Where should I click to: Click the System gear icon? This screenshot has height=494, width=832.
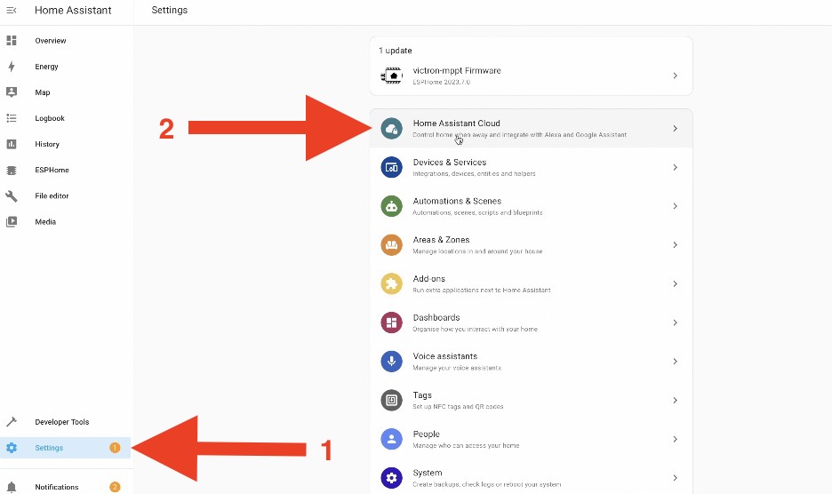[392, 477]
